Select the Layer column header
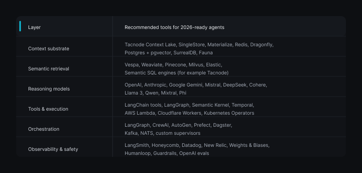This screenshot has height=173, width=362. [x=35, y=27]
